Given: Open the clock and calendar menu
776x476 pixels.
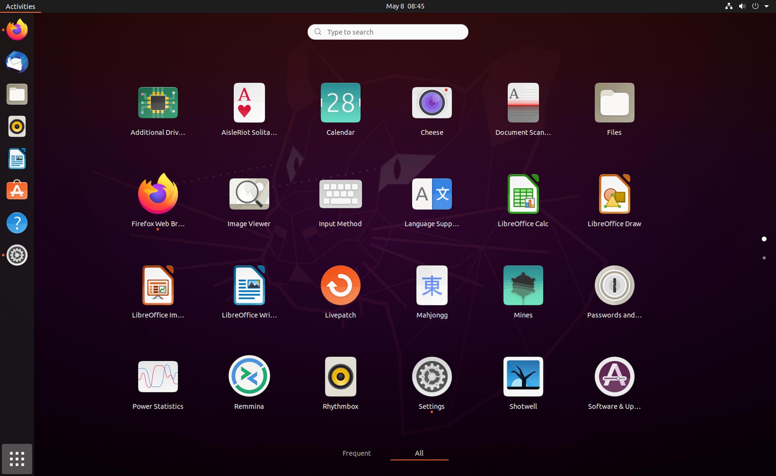Looking at the screenshot, I should point(405,6).
